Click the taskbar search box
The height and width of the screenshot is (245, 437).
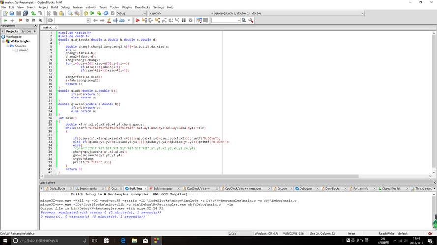point(50,241)
